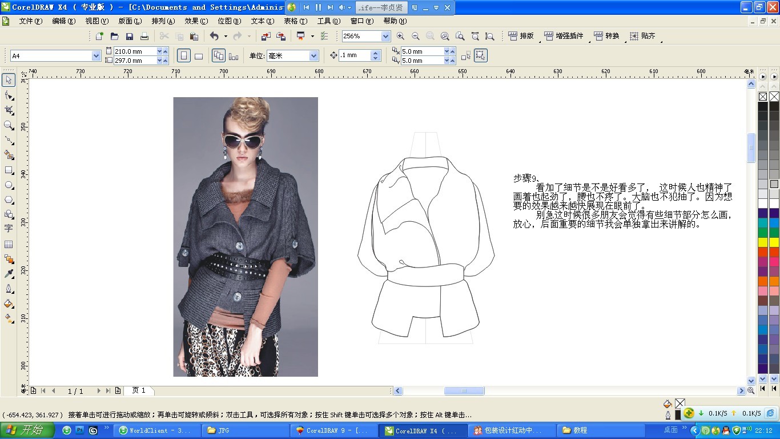The width and height of the screenshot is (780, 439).
Task: Switch to the 页 1 page tab
Action: [x=139, y=390]
